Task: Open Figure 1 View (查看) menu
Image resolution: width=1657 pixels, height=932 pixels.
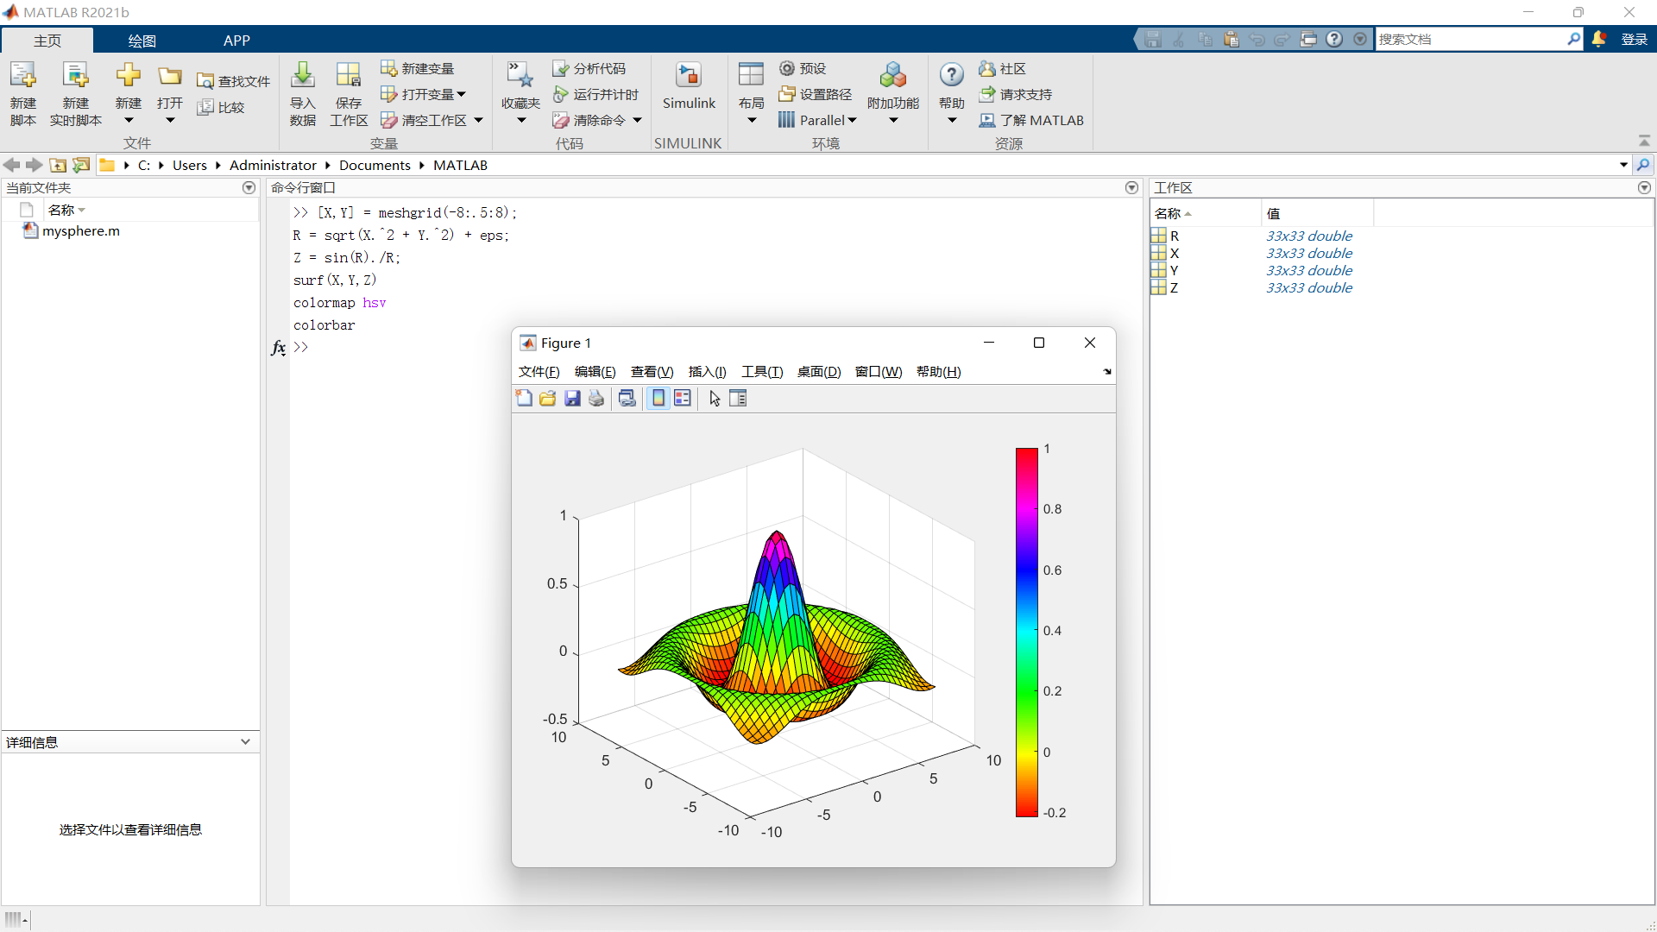Action: click(x=652, y=372)
